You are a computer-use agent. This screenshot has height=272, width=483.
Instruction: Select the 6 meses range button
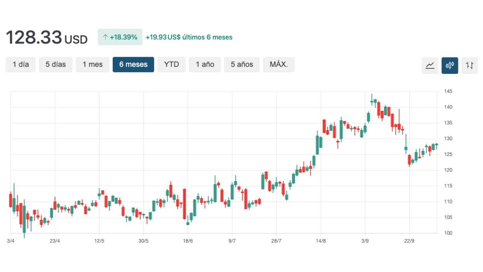coord(133,64)
